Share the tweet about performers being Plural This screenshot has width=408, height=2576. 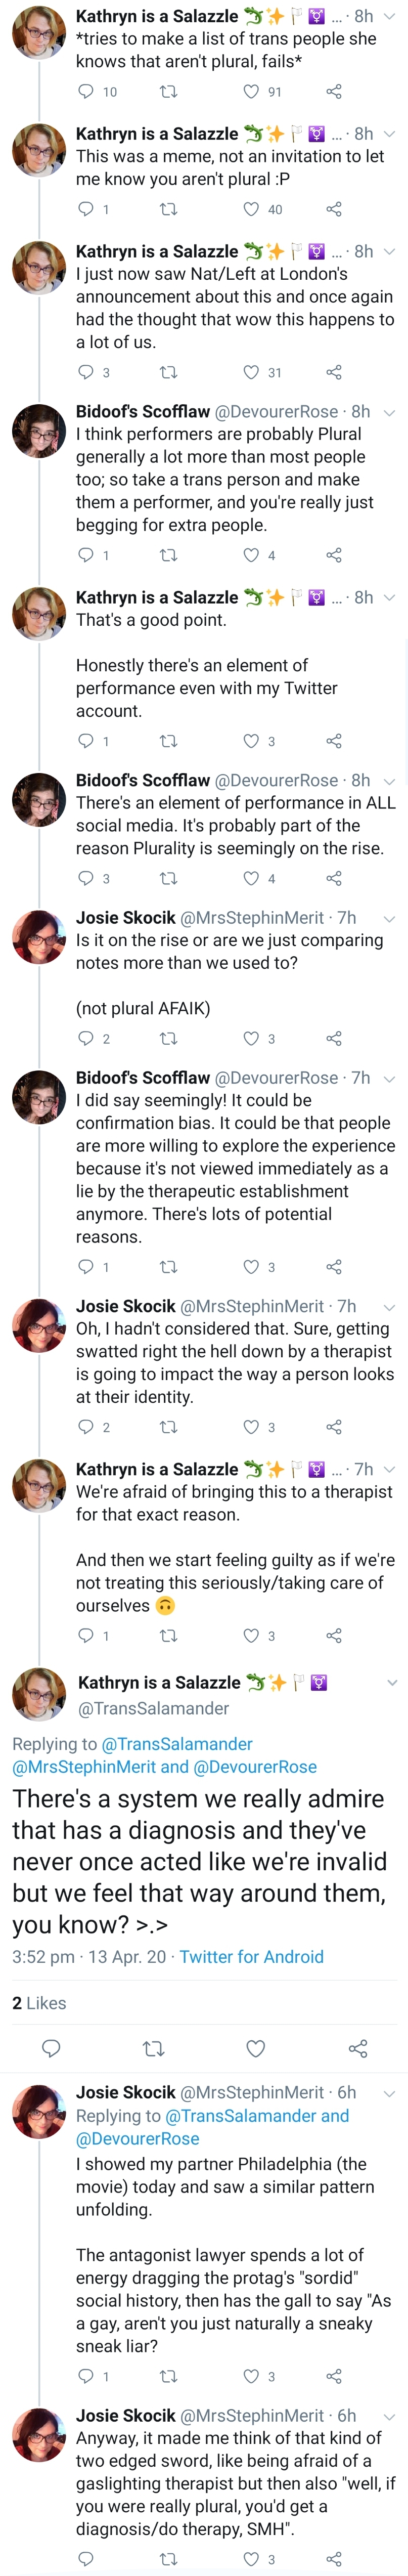point(334,555)
